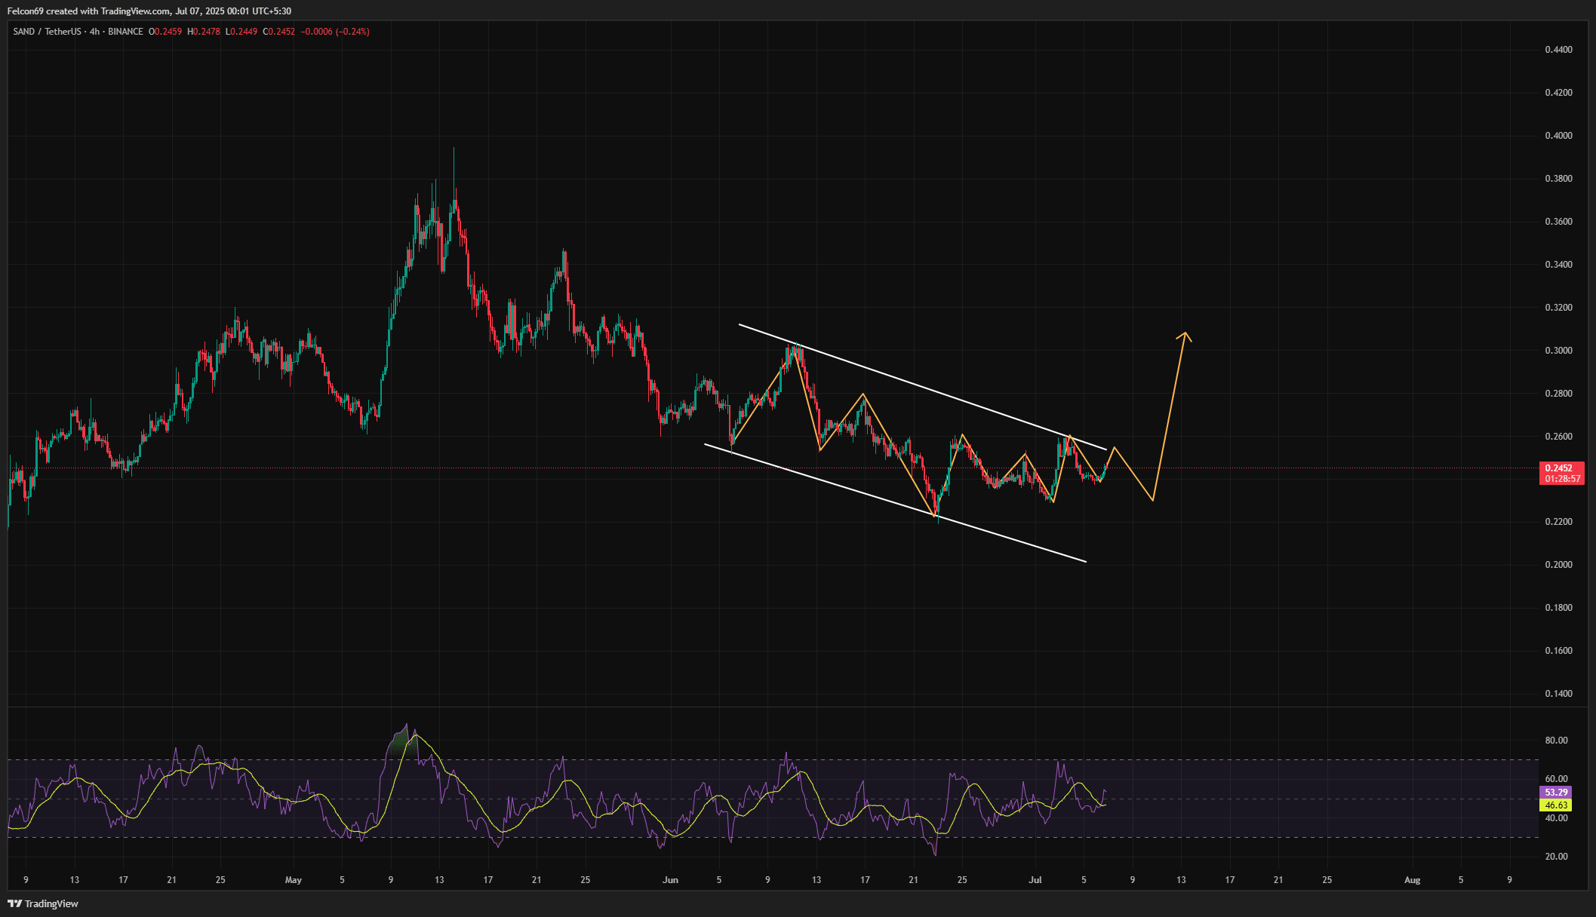Screen dimensions: 1596x917
Task: Click the Jun label on time axis
Action: pos(670,880)
